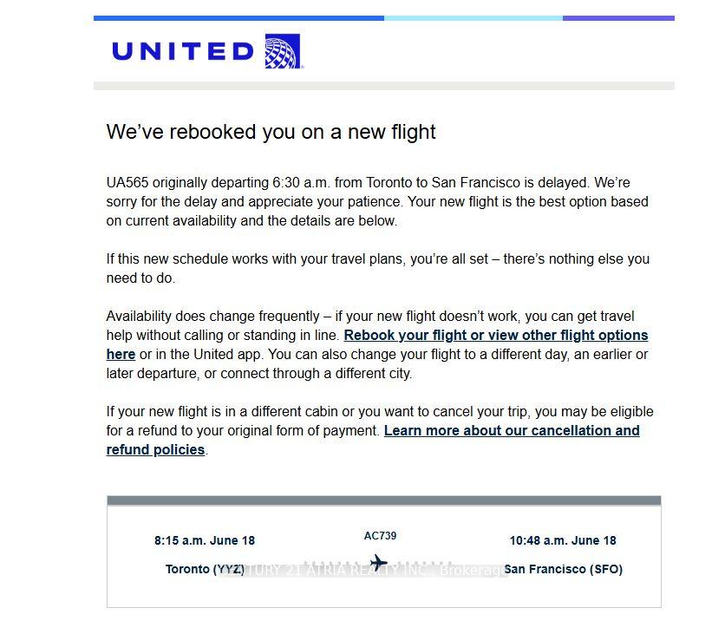Click the UA565 delay notice paragraph
Image resolution: width=725 pixels, height=621 pixels.
377,201
